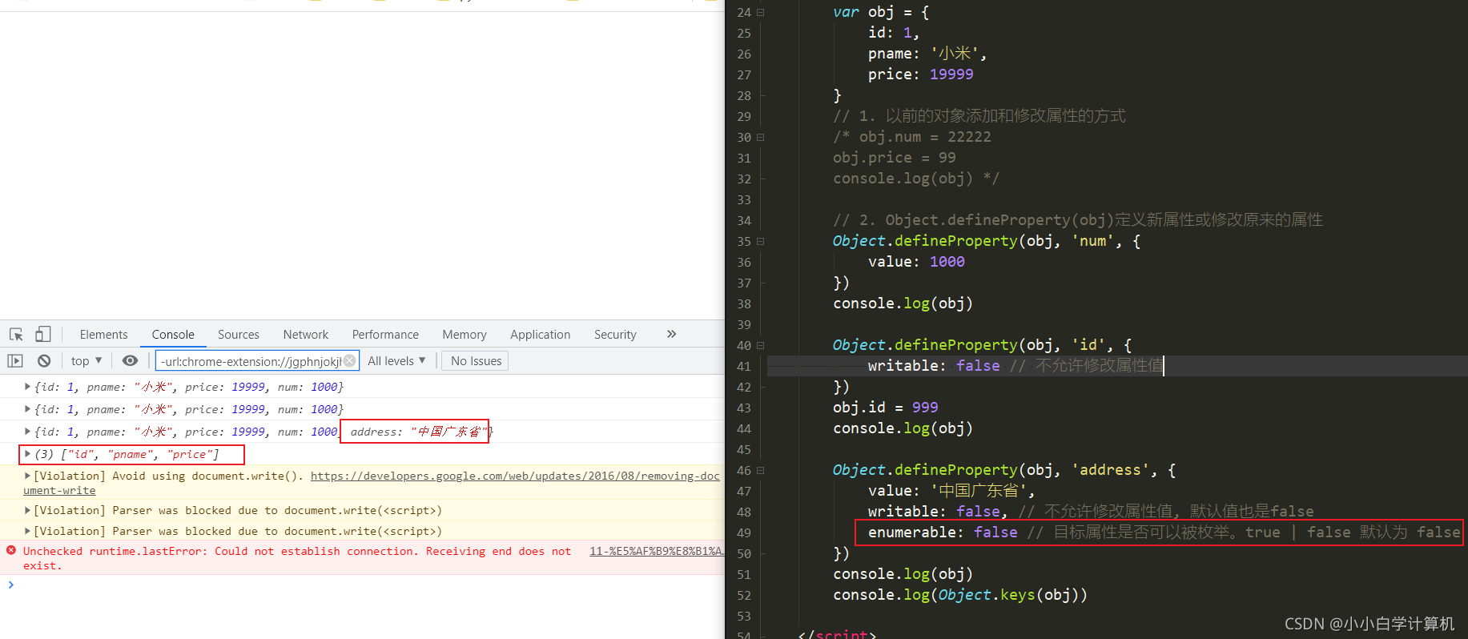Open the Application tab
This screenshot has width=1468, height=639.
tap(541, 335)
